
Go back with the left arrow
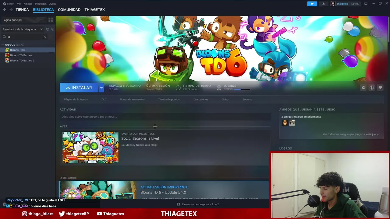[5, 10]
